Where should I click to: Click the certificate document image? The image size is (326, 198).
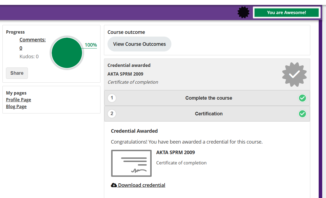131,163
